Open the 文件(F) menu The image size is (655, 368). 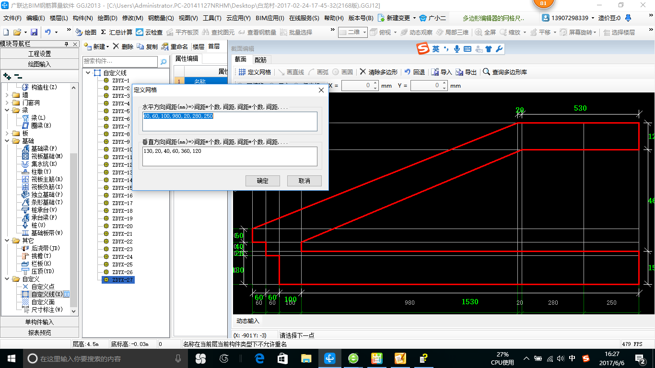[12, 18]
